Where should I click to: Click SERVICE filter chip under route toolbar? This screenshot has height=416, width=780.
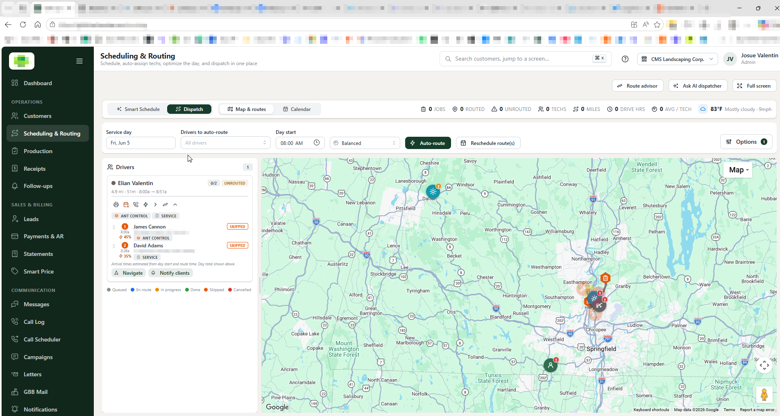[166, 216]
